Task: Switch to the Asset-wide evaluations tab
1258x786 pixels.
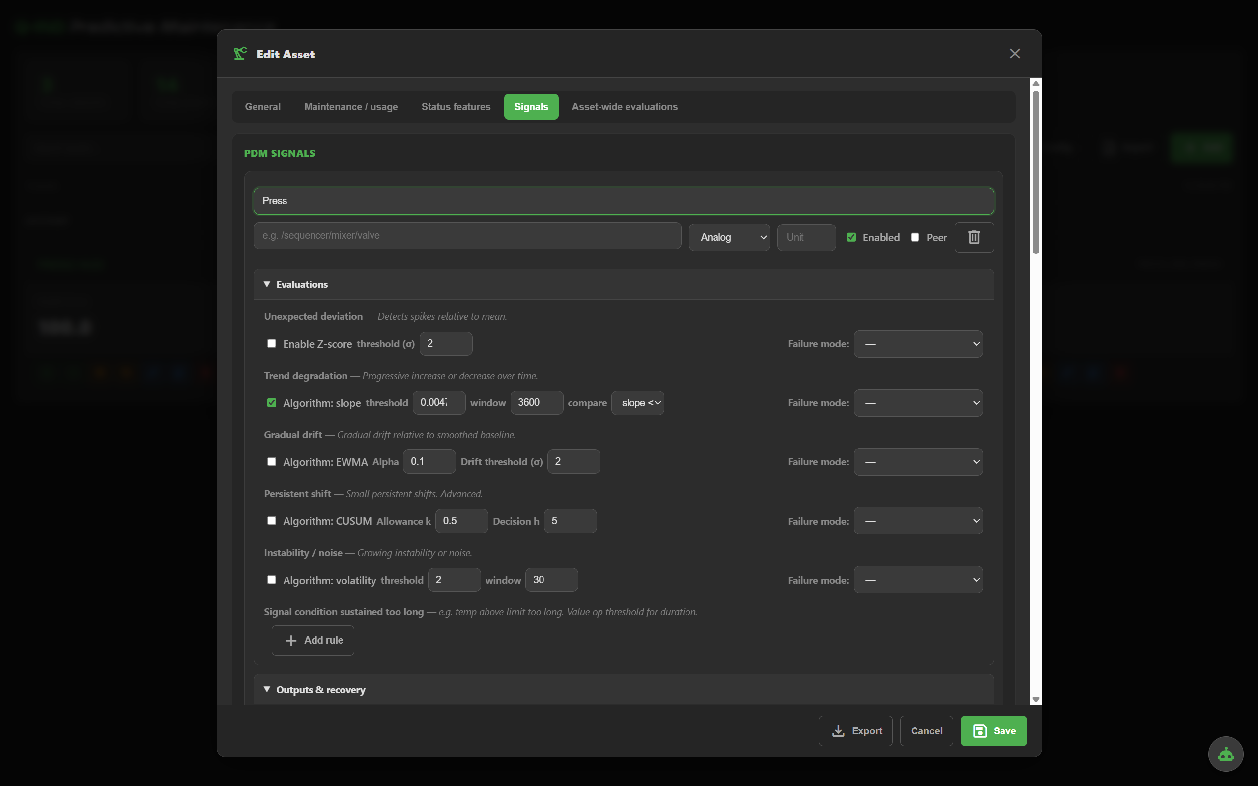Action: (x=624, y=107)
